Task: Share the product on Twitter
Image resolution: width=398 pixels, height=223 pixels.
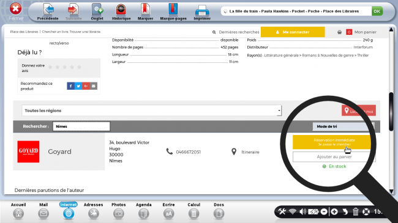Action: pos(78,86)
